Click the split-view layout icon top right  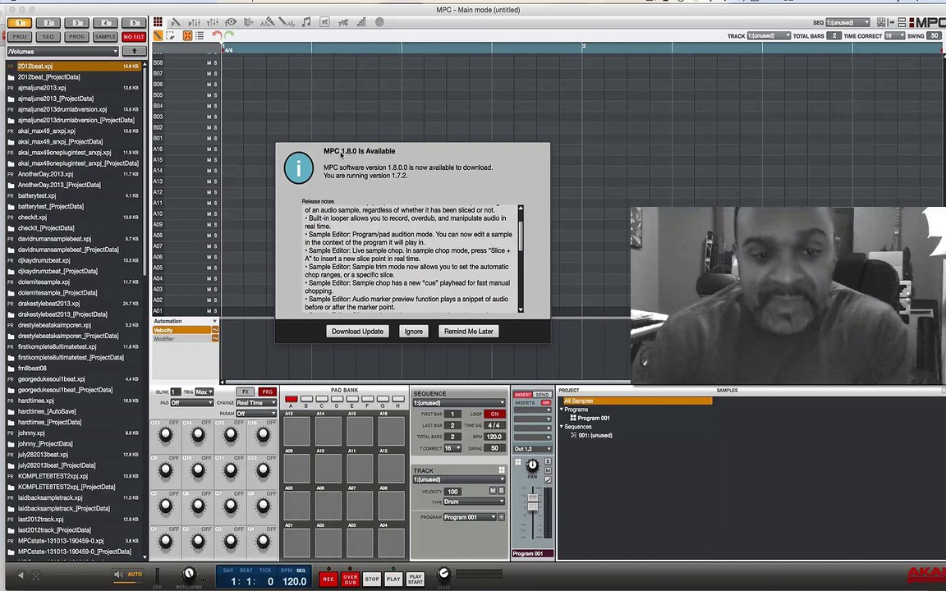[902, 22]
